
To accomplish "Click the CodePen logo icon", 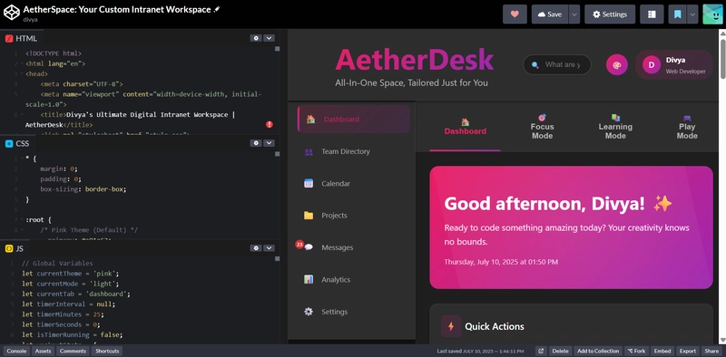I will (12, 13).
